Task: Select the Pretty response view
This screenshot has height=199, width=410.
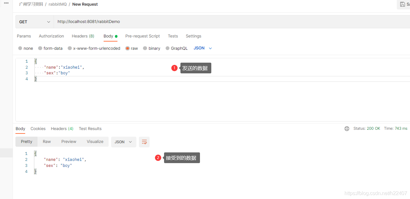Action: [26, 142]
